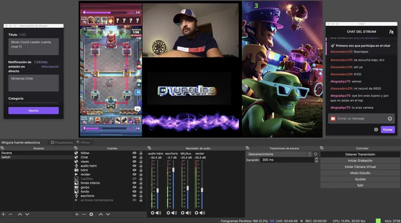Hide the follow source
This screenshot has height=223, width=401.
coord(134,153)
